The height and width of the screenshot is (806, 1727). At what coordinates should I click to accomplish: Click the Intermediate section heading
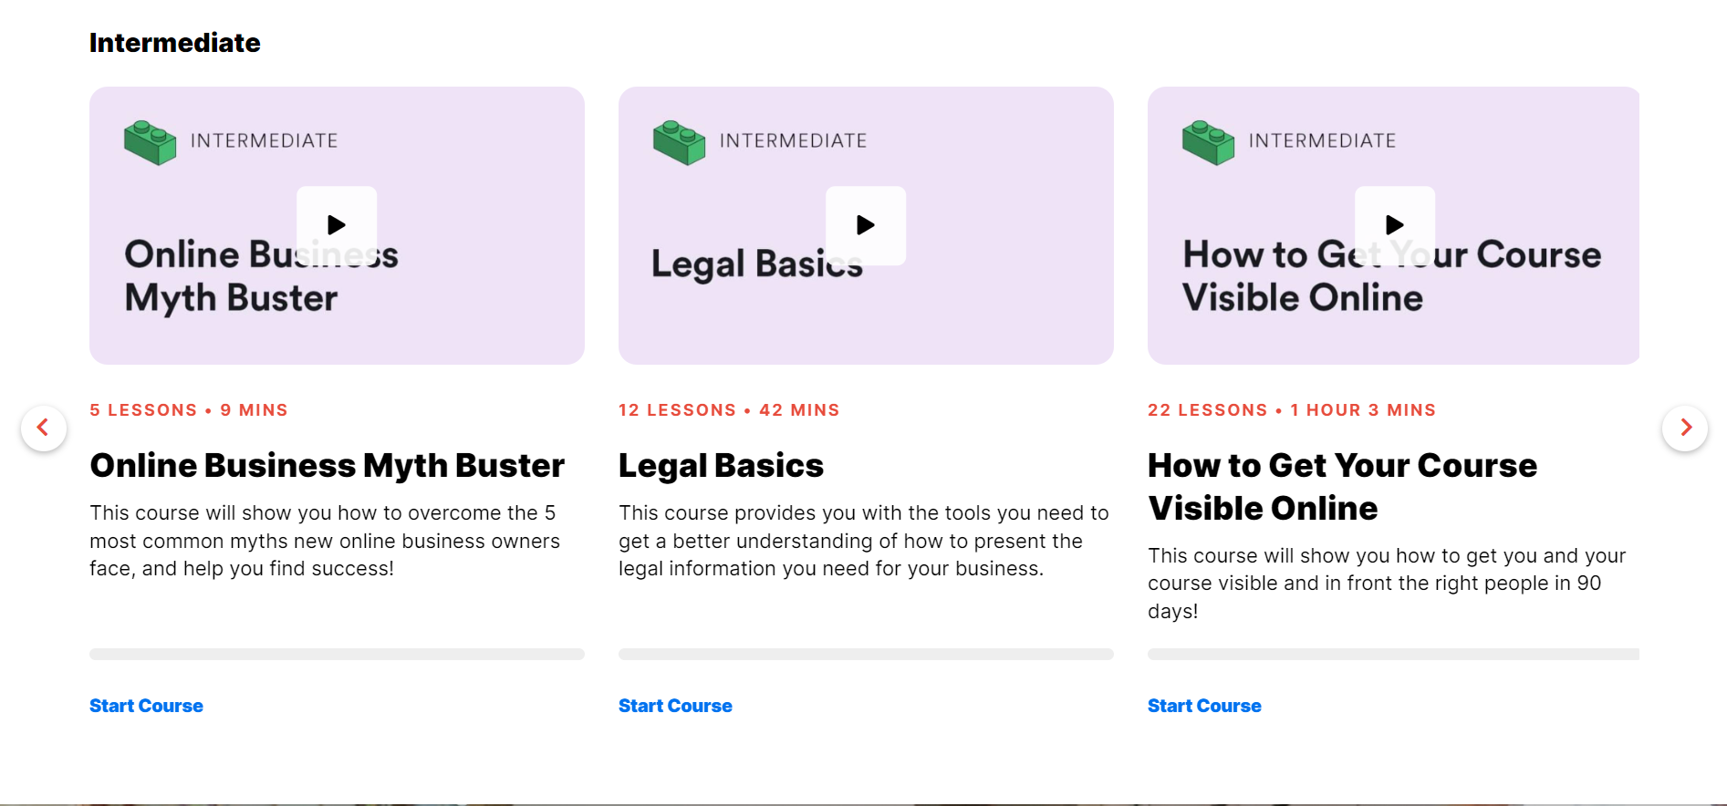point(175,43)
